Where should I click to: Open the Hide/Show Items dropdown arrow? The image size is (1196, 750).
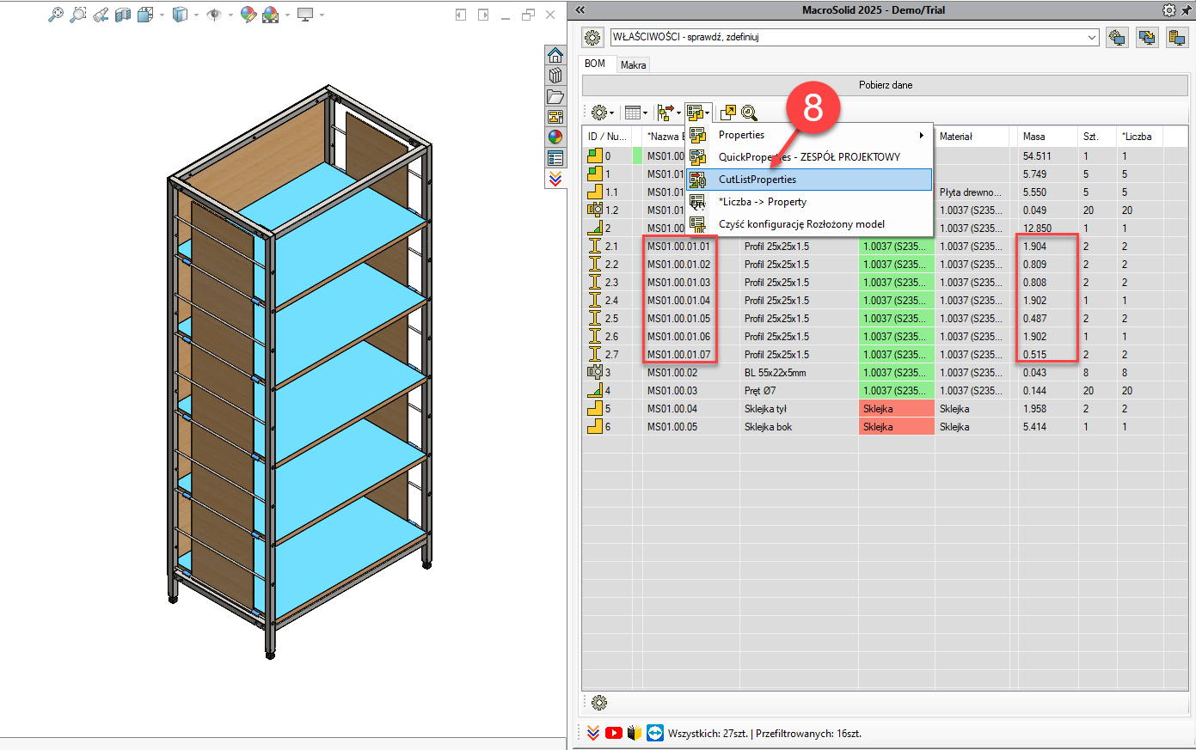tap(230, 15)
